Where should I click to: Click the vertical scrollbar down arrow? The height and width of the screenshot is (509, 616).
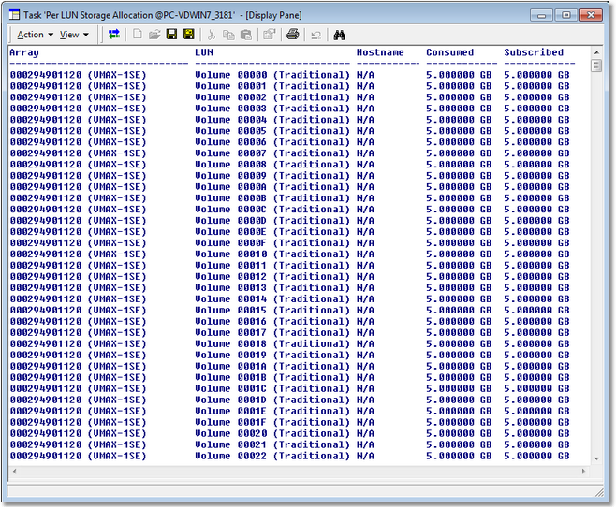[596, 458]
